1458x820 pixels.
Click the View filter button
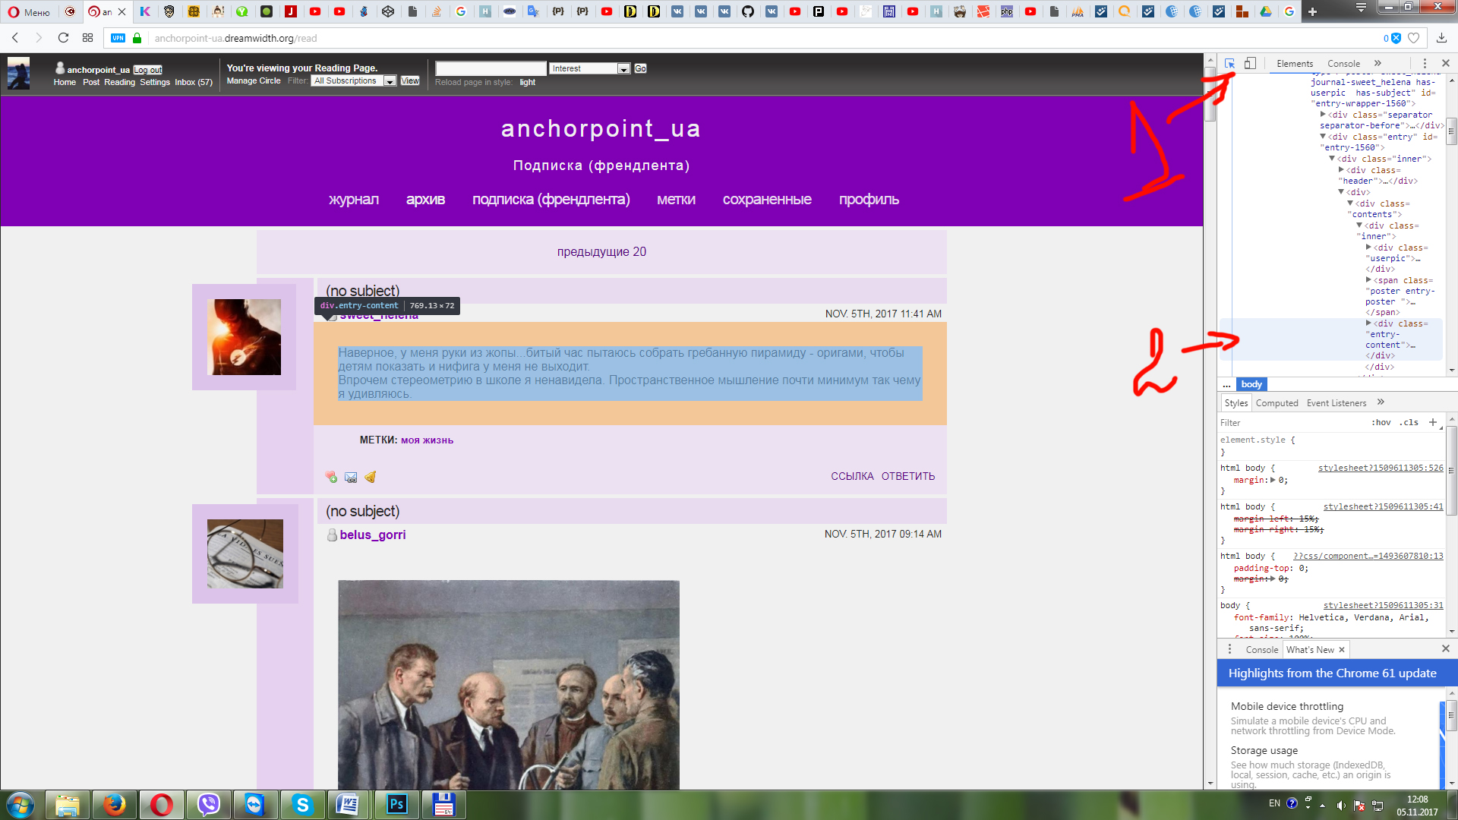click(410, 80)
